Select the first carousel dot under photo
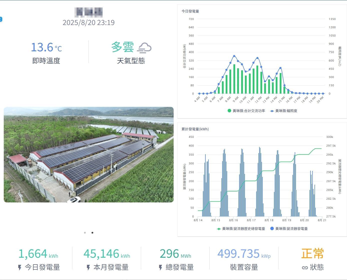347x280 pixels. pos(85,233)
